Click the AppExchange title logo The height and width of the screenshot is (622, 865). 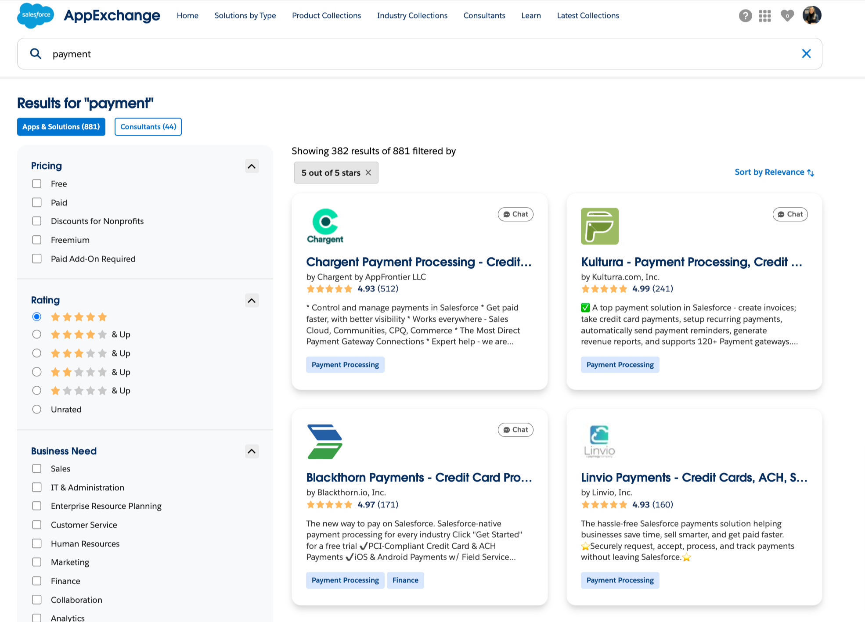112,15
